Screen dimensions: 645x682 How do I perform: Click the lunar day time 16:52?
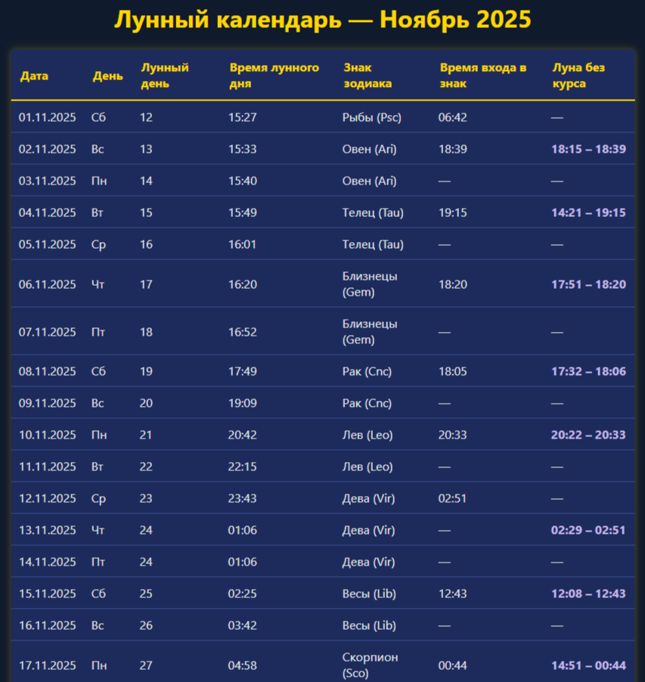pyautogui.click(x=243, y=332)
